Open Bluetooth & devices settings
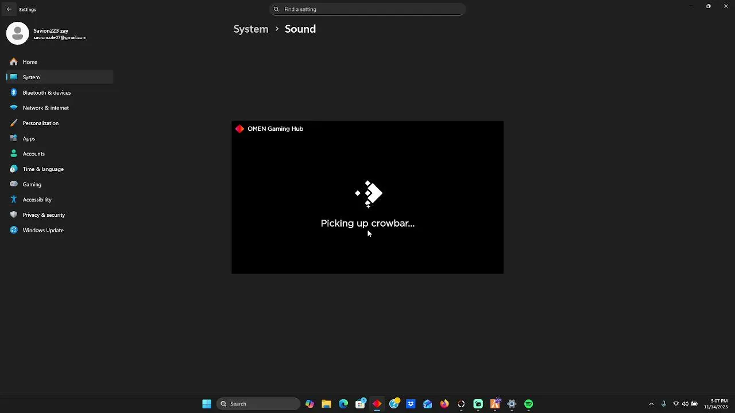 [x=60, y=92]
